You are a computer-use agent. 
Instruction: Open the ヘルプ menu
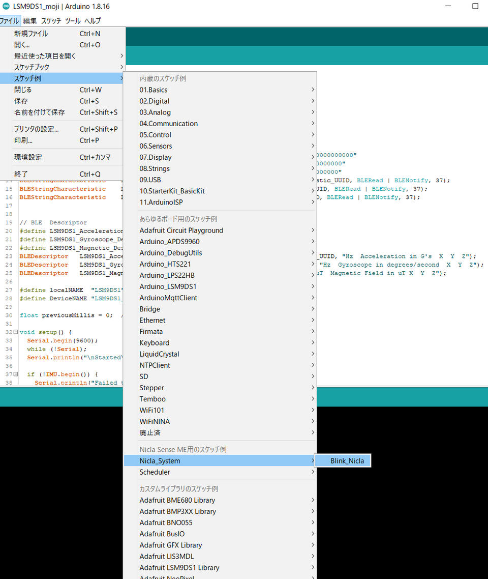pos(93,21)
